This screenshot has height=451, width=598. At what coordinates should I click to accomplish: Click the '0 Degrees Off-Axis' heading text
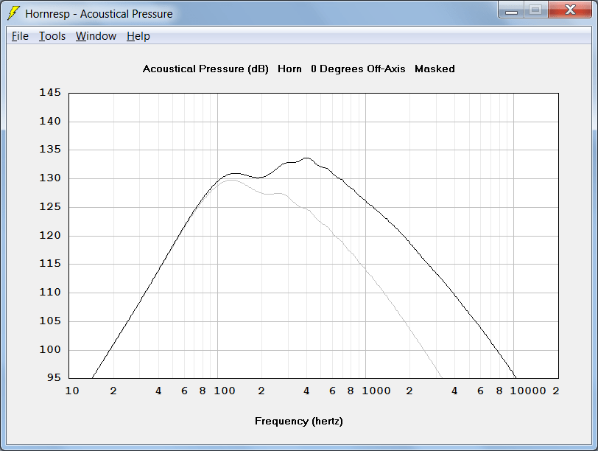click(358, 69)
